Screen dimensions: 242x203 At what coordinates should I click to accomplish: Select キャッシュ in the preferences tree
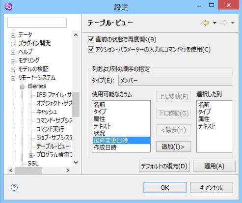click(47, 112)
